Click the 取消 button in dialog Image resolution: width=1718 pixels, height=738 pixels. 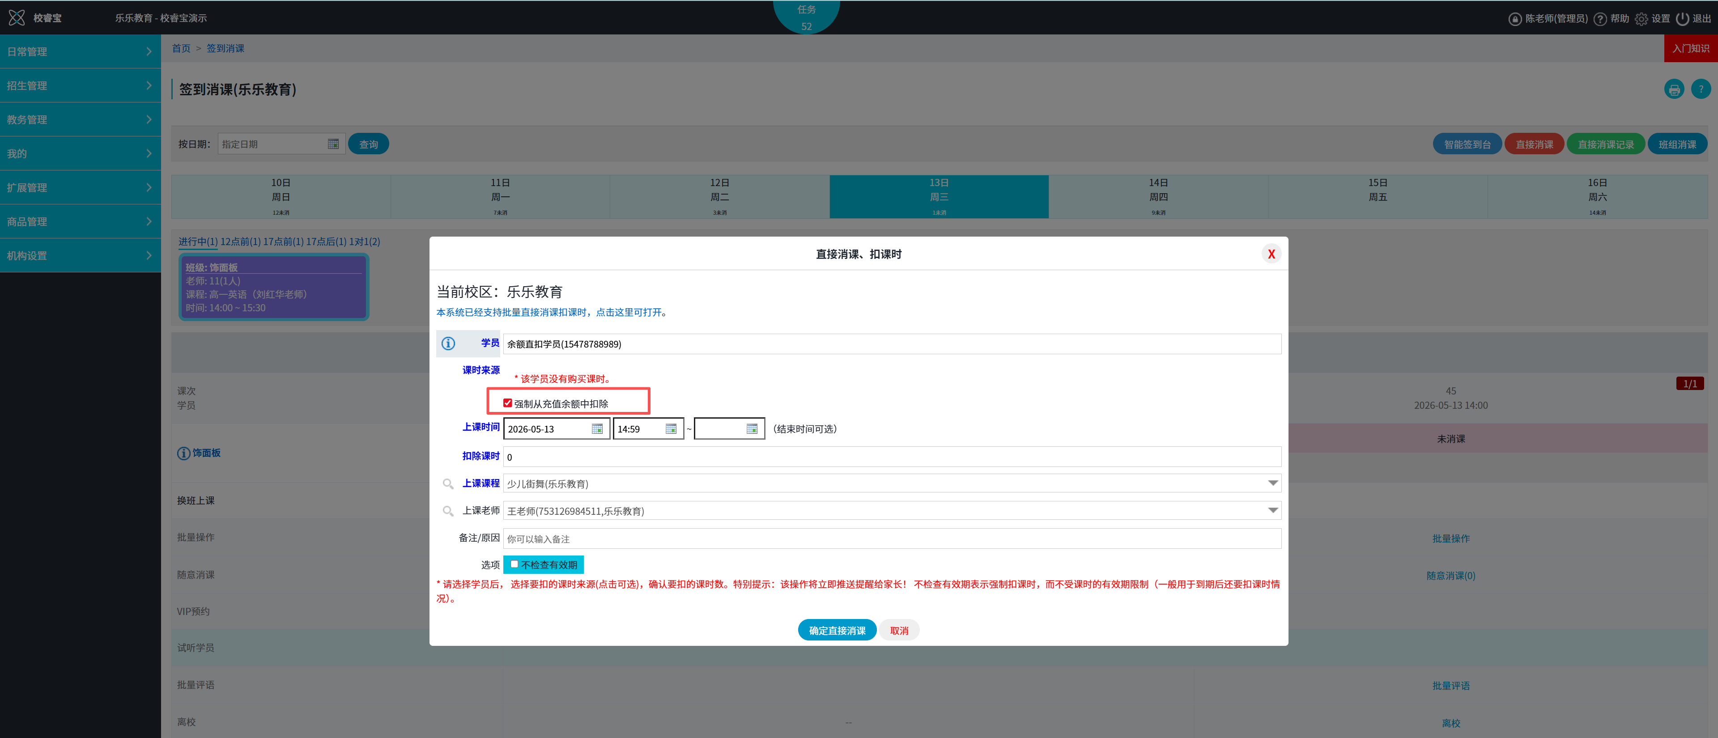(x=899, y=630)
